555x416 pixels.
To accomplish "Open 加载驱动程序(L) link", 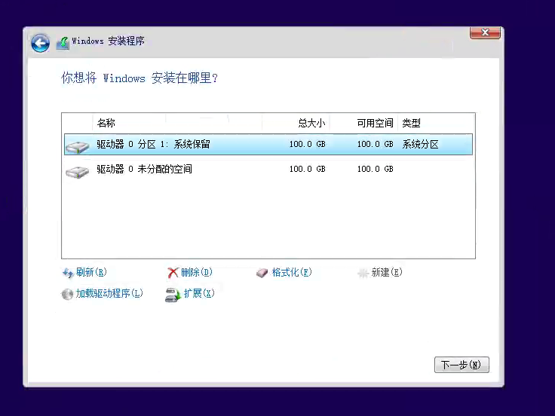I will tap(109, 293).
